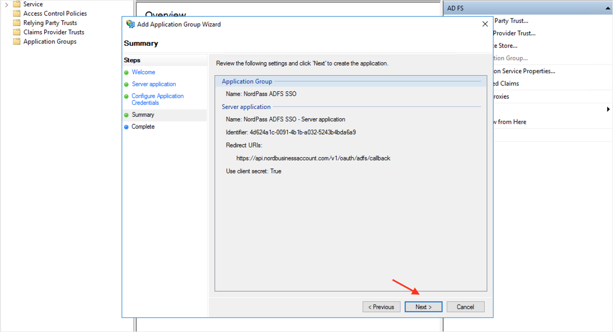Open Configure Application Credentials step

[157, 99]
